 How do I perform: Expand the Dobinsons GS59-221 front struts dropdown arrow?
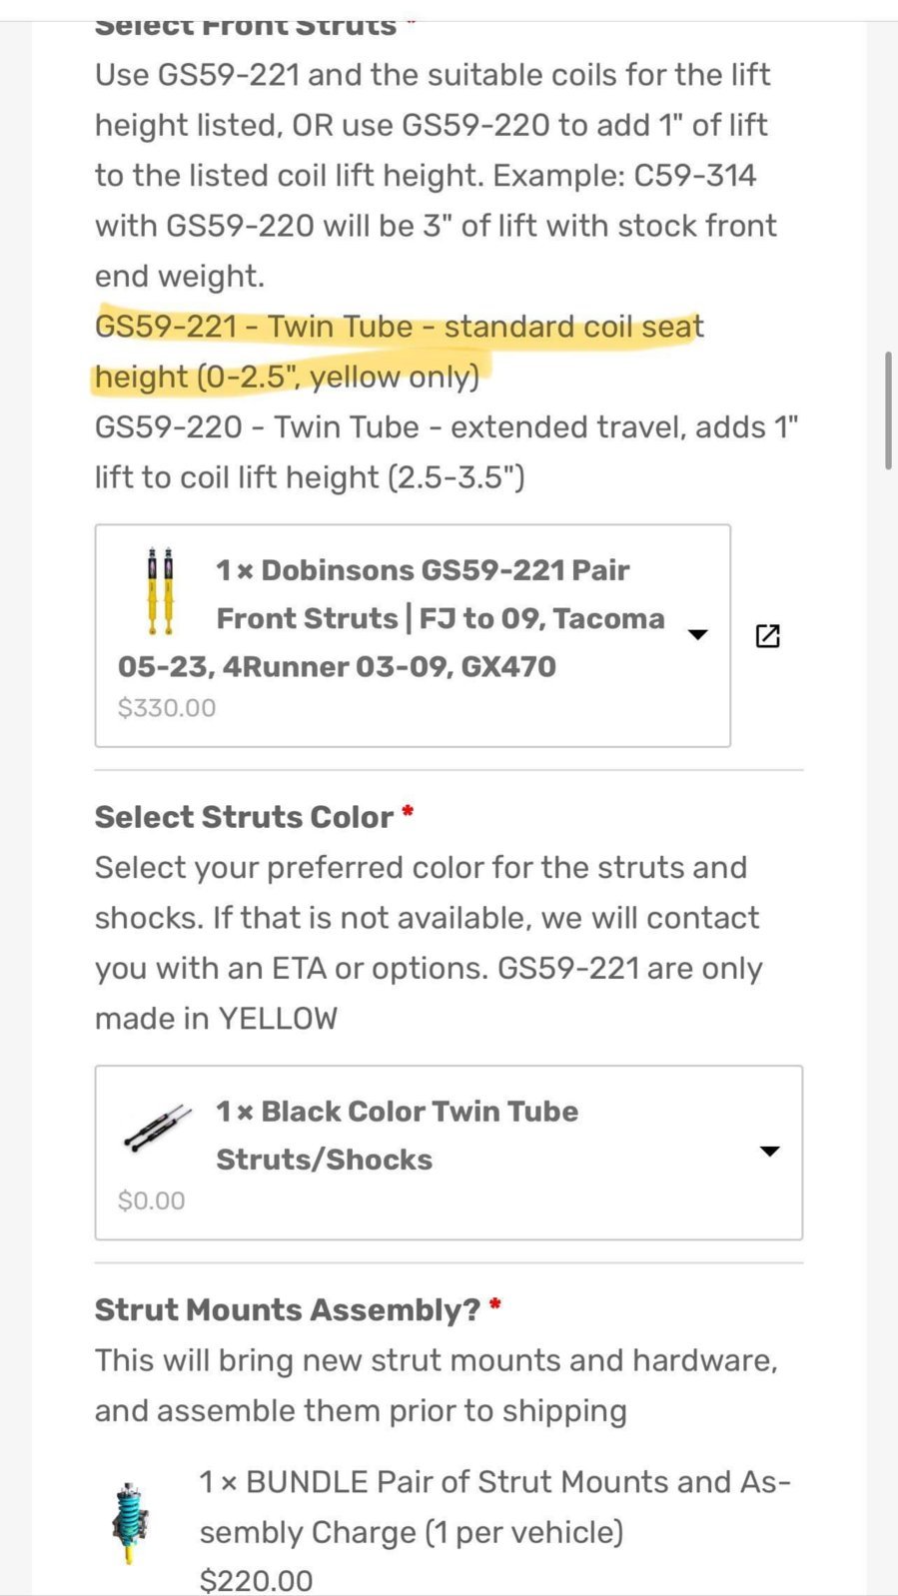698,634
